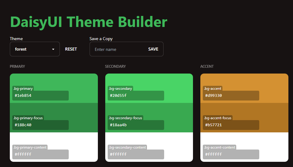Click the ACCENT section heading

click(x=207, y=66)
